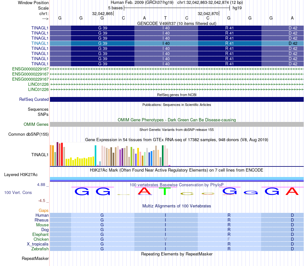
Task: Click the X_tropicalis species label
Action: (38, 244)
